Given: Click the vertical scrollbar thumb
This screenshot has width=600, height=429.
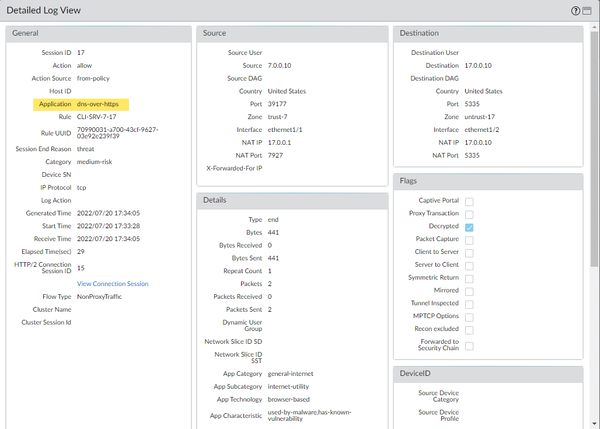Looking at the screenshot, I should click(595, 146).
